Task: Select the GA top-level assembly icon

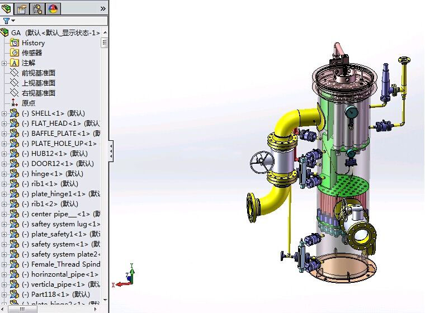Action: [x=5, y=32]
